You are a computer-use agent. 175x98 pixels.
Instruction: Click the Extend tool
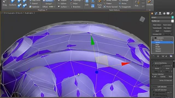point(33,4)
